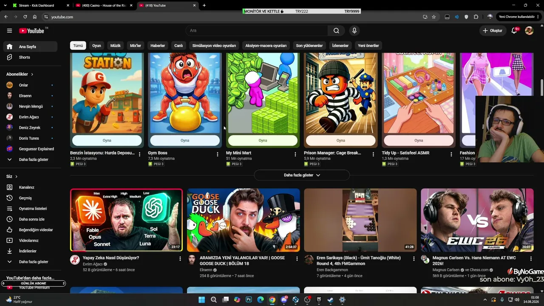Click Oyna under Tidy Up - Satisfeel ASMR
The width and height of the screenshot is (544, 306).
pyautogui.click(x=419, y=140)
